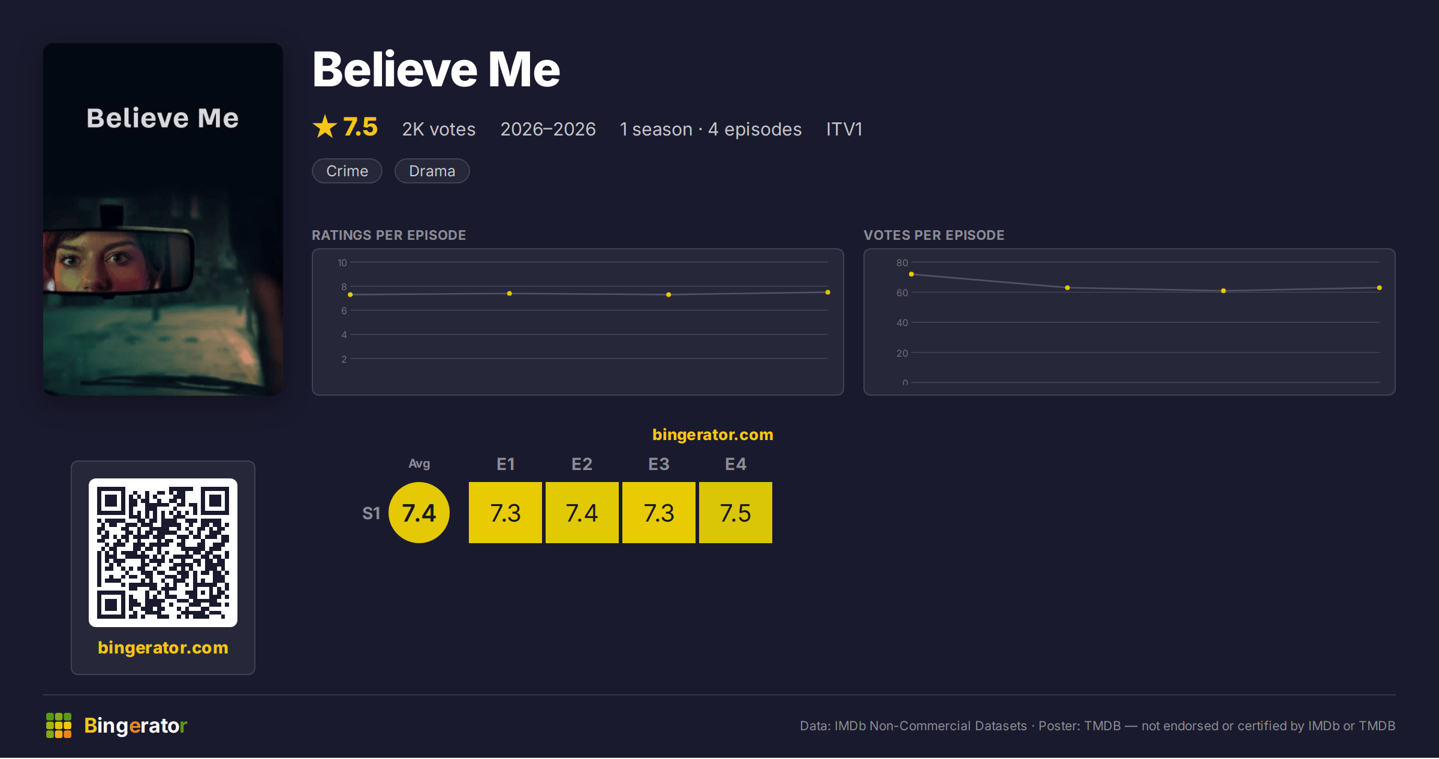The image size is (1439, 759).
Task: Select the Crime genre tag
Action: tap(347, 171)
